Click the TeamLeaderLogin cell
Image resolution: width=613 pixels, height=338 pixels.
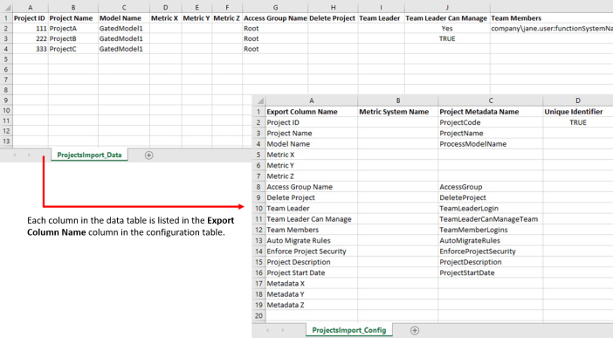point(491,209)
